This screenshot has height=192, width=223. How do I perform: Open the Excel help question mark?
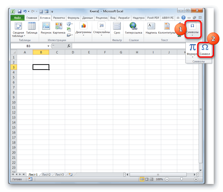click(183, 18)
